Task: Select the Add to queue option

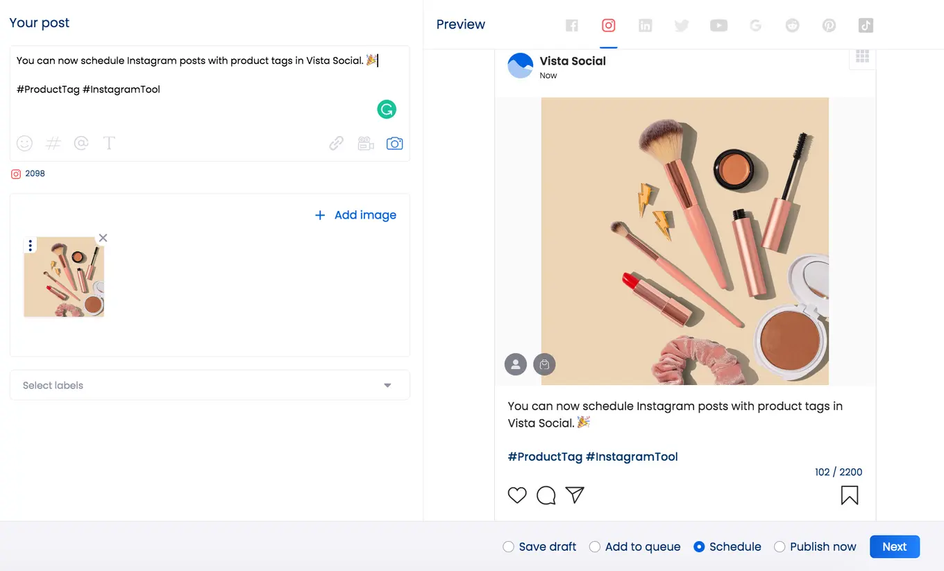Action: click(594, 547)
